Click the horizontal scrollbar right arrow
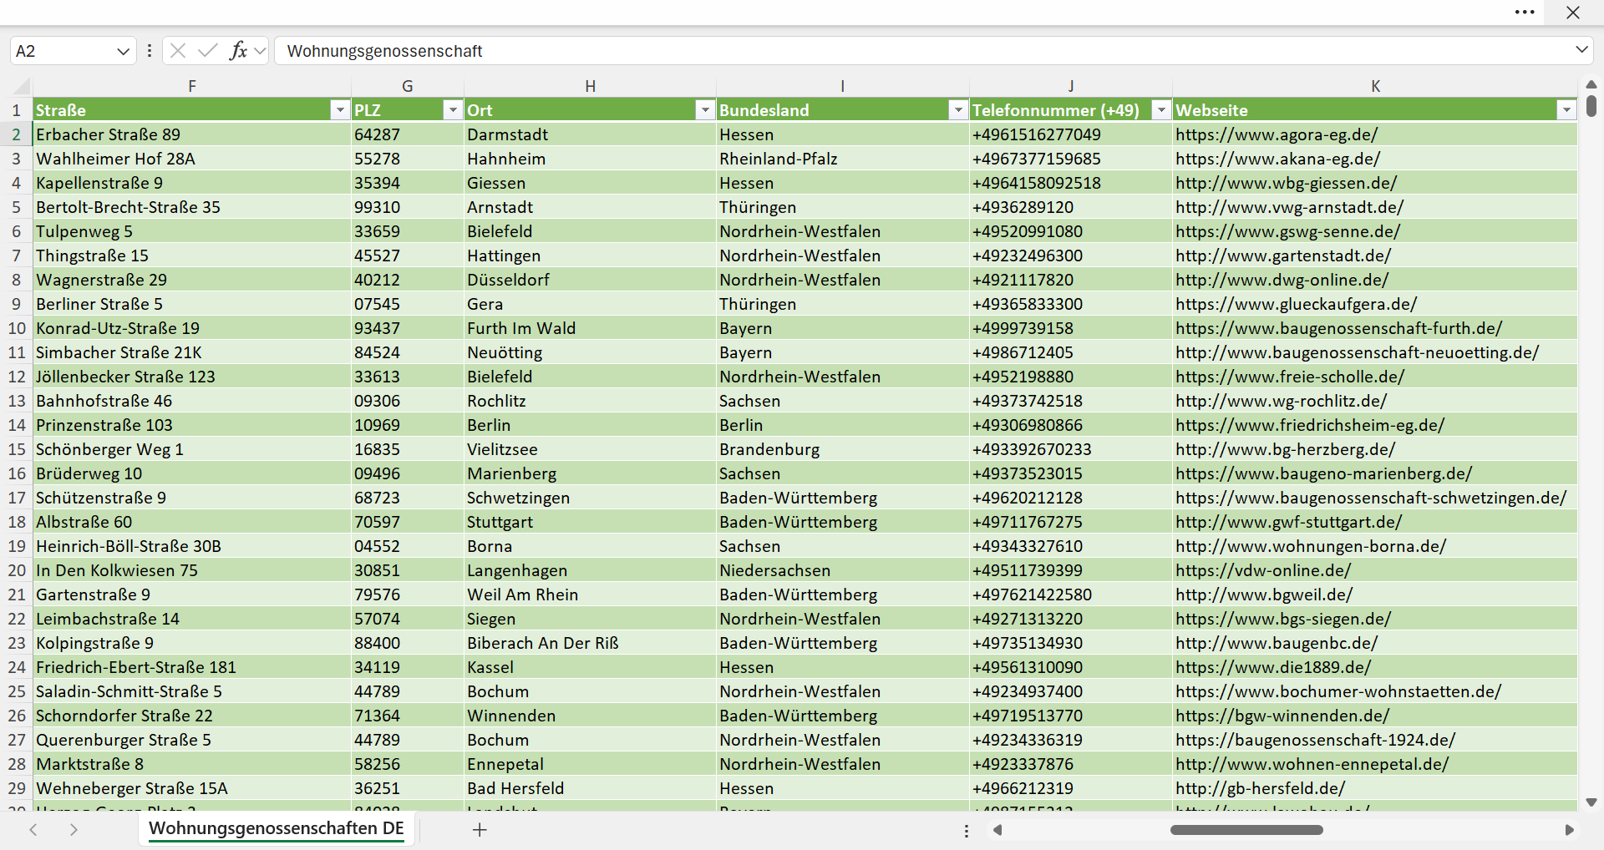This screenshot has width=1604, height=850. point(1569,830)
